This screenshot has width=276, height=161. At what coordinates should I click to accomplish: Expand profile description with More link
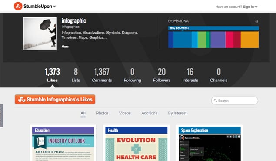65,47
